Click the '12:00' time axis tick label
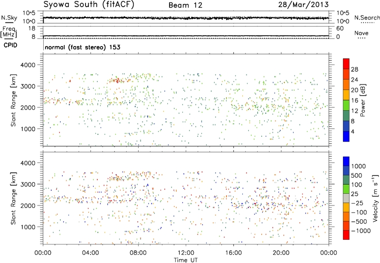 186,253
